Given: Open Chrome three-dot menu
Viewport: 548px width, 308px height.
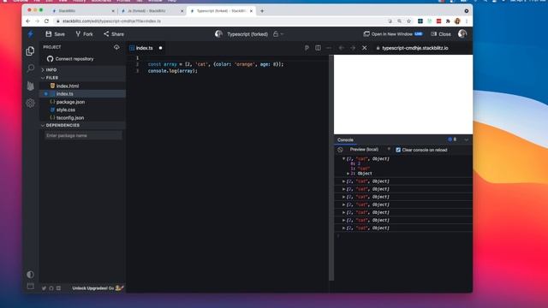Looking at the screenshot, I should coord(467,21).
